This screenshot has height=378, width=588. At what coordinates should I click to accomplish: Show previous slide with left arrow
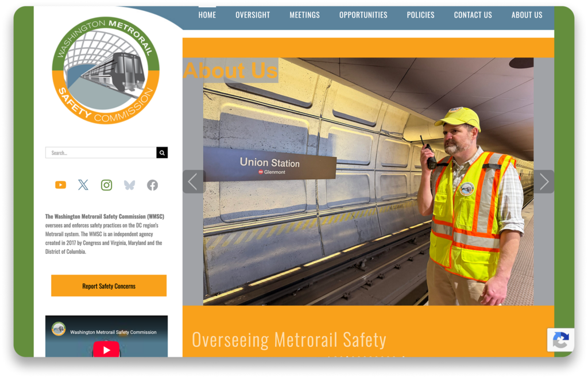193,182
